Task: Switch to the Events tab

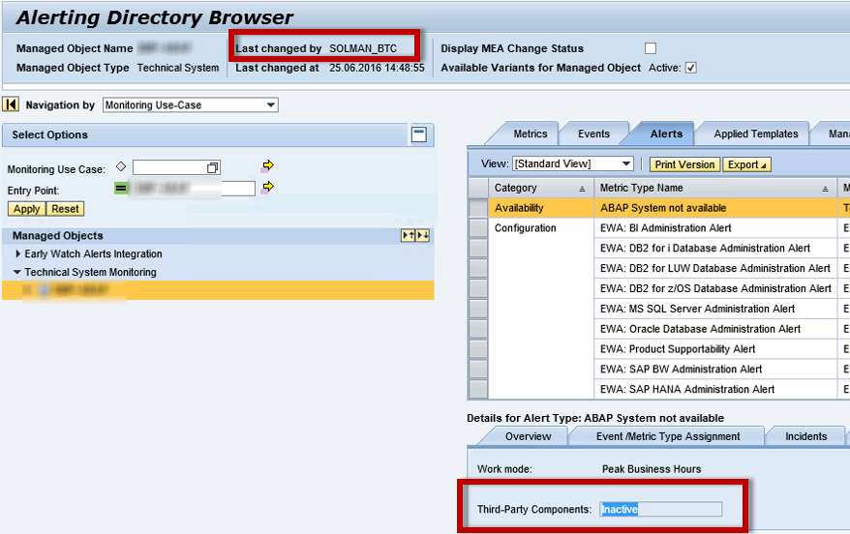Action: 593,133
